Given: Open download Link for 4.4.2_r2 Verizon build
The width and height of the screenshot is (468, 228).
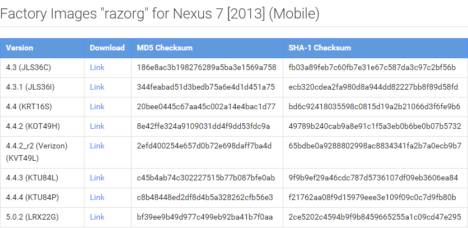Looking at the screenshot, I should 97,146.
